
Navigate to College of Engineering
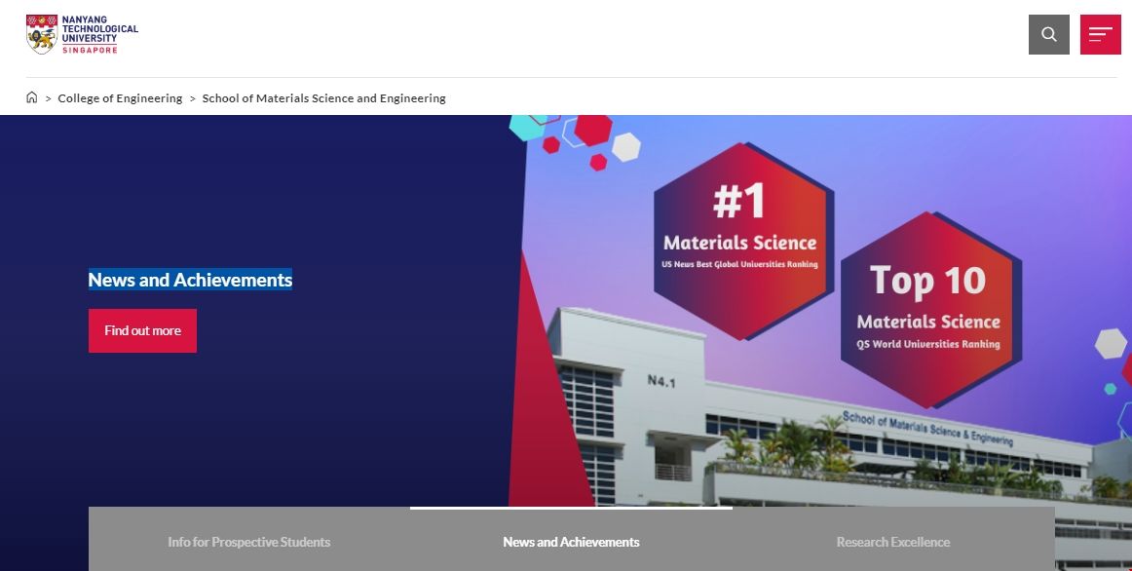[120, 97]
